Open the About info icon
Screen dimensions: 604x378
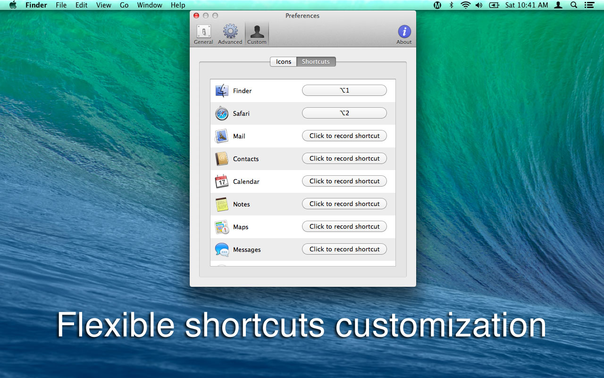click(x=404, y=32)
